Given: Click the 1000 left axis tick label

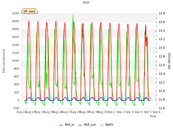Looking at the screenshot, I should click(16, 61).
